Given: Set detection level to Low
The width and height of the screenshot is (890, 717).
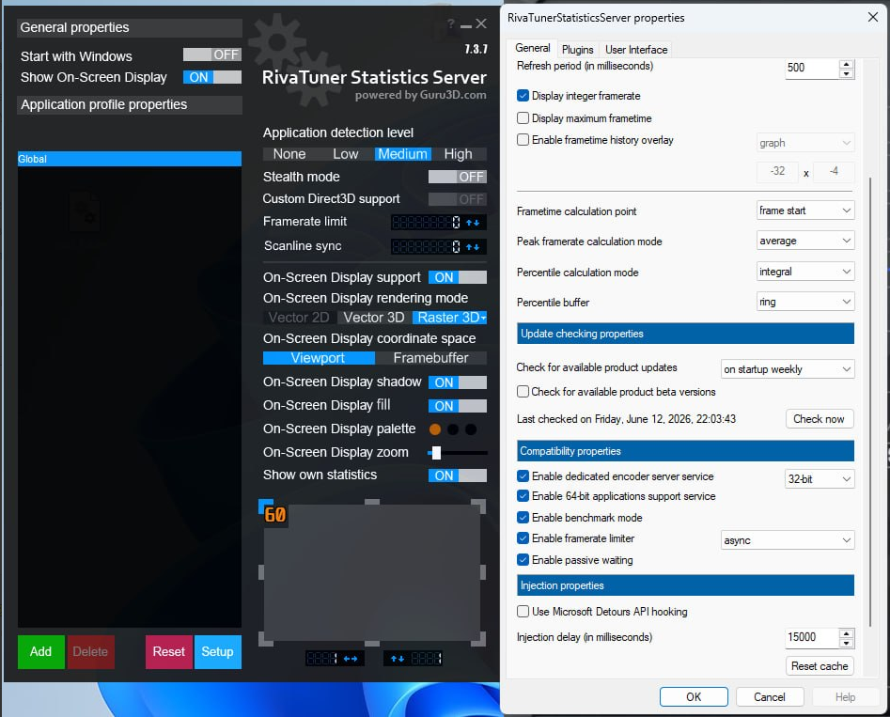Looking at the screenshot, I should 346,154.
